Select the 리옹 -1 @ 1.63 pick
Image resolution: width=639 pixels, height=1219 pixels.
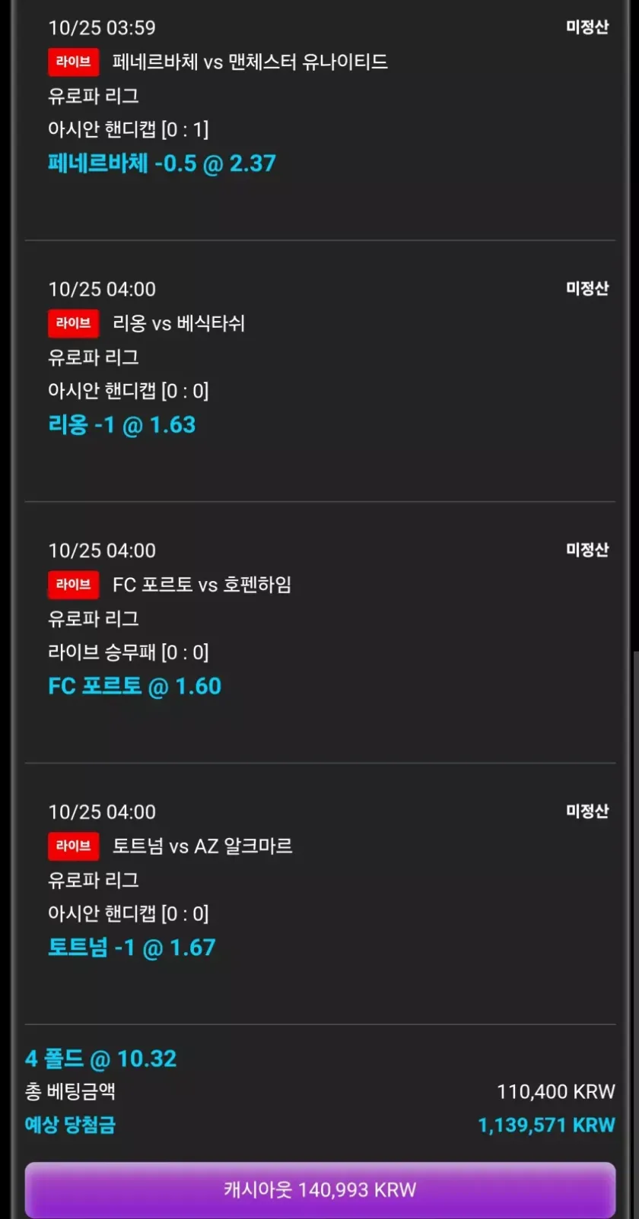coord(122,425)
